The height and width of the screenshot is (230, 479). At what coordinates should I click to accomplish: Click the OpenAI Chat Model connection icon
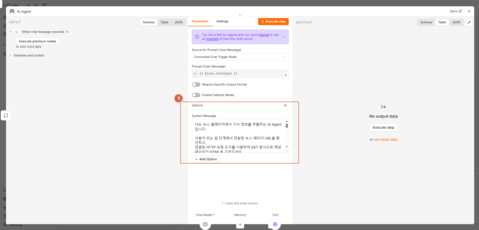pos(205,224)
